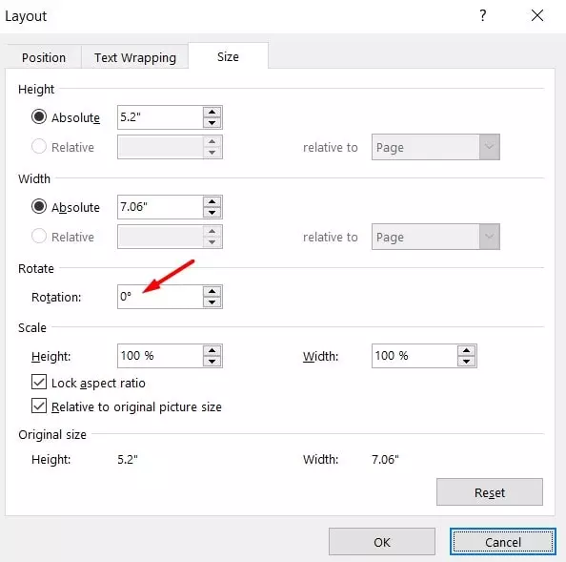Image resolution: width=566 pixels, height=562 pixels.
Task: Toggle the Lock aspect ratio checkbox
Action: click(x=39, y=382)
